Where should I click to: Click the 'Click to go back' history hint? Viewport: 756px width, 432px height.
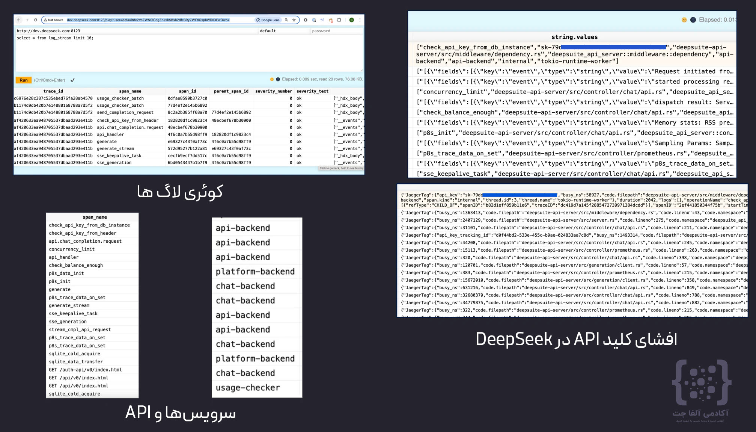(341, 168)
